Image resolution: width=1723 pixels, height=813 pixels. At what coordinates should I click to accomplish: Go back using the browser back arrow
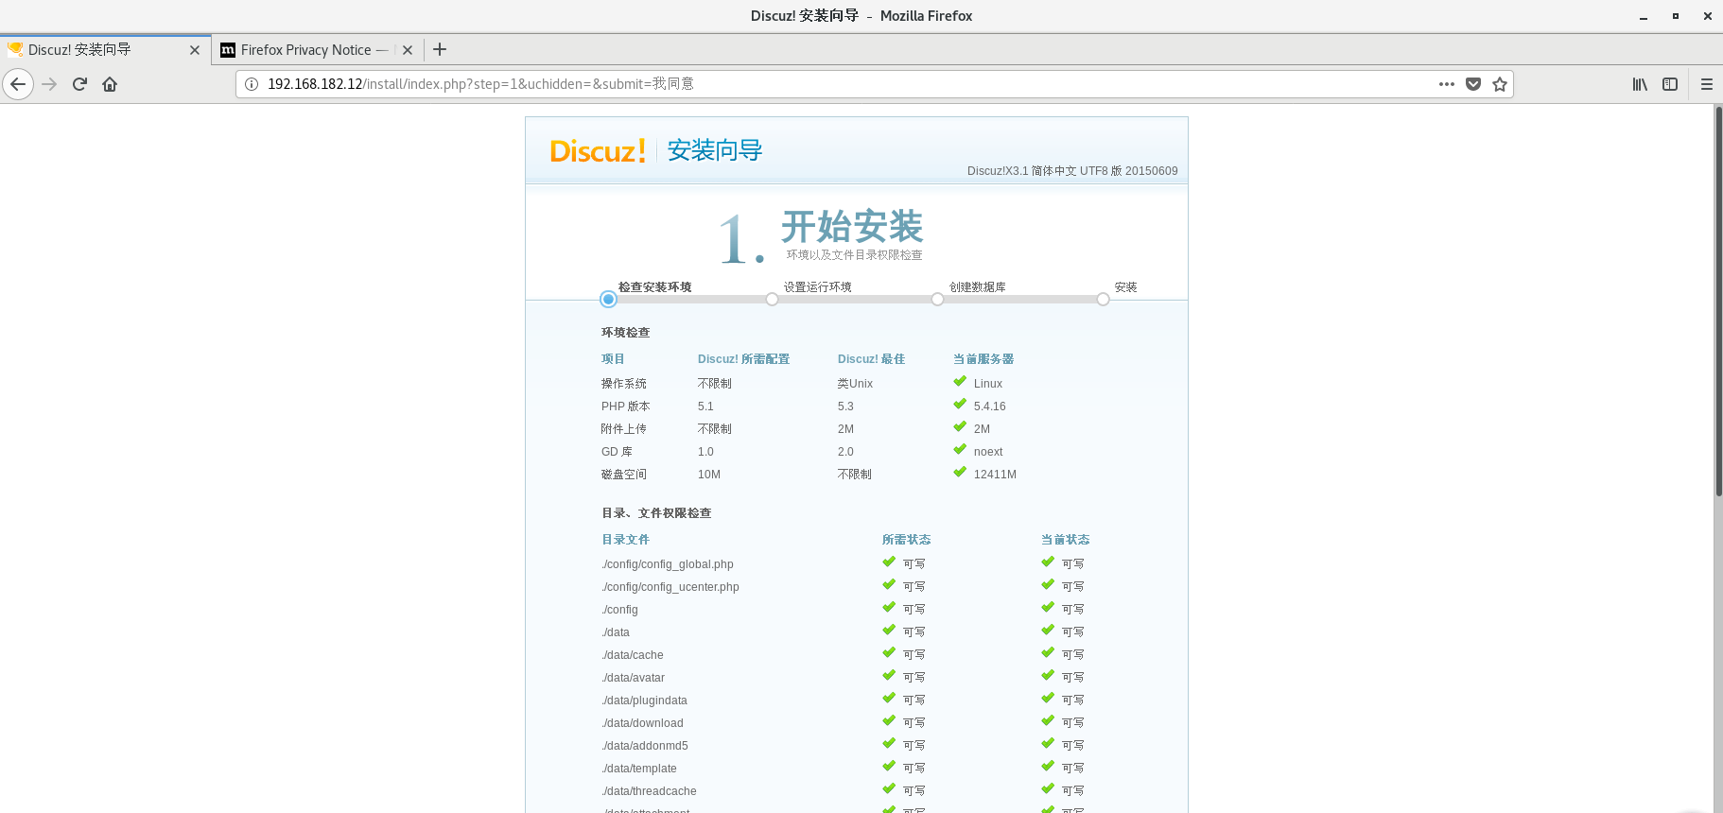click(x=18, y=84)
